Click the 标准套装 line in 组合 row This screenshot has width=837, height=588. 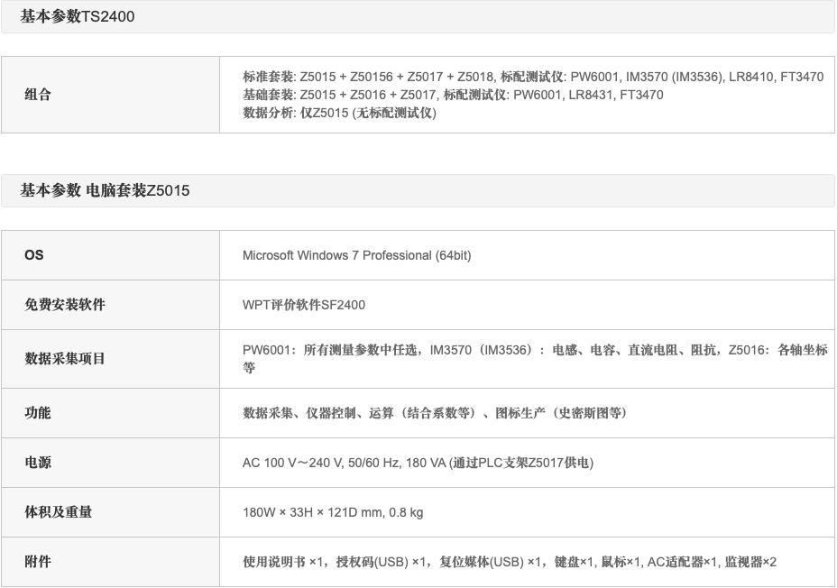(533, 77)
